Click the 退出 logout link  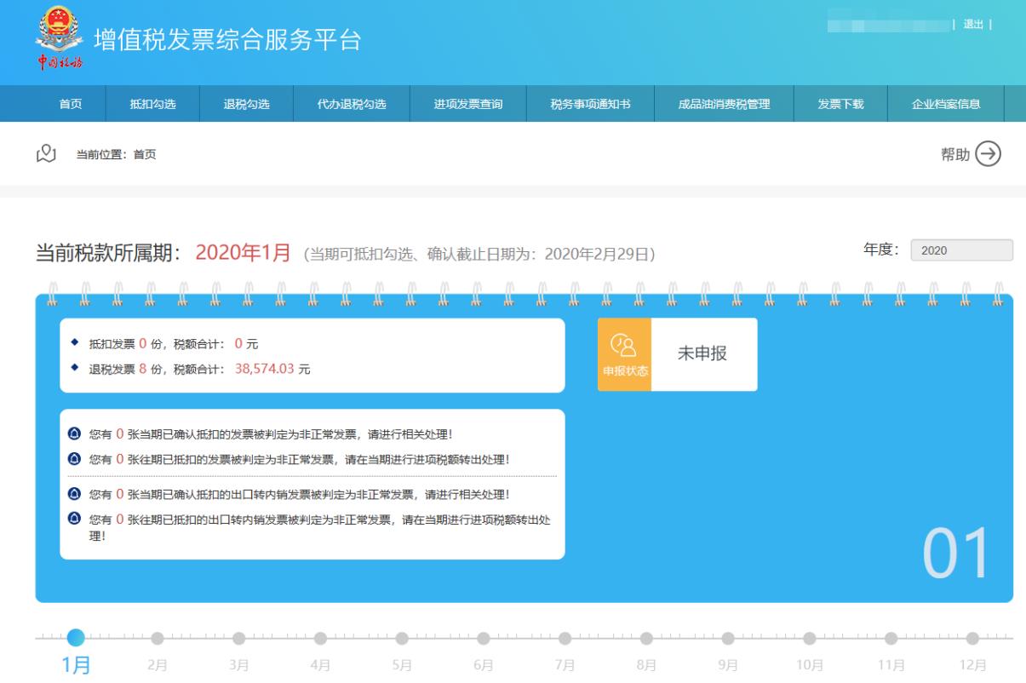pos(972,24)
